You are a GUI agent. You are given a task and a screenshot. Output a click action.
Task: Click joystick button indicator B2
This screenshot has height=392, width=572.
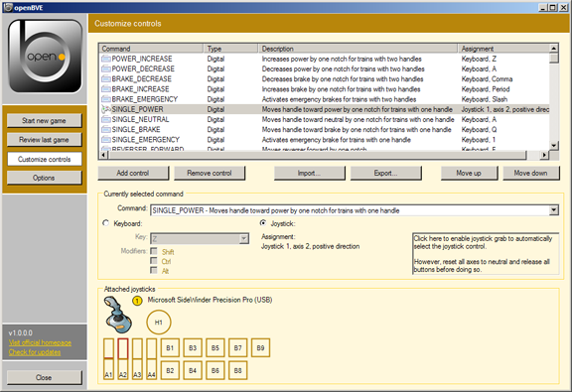click(170, 370)
